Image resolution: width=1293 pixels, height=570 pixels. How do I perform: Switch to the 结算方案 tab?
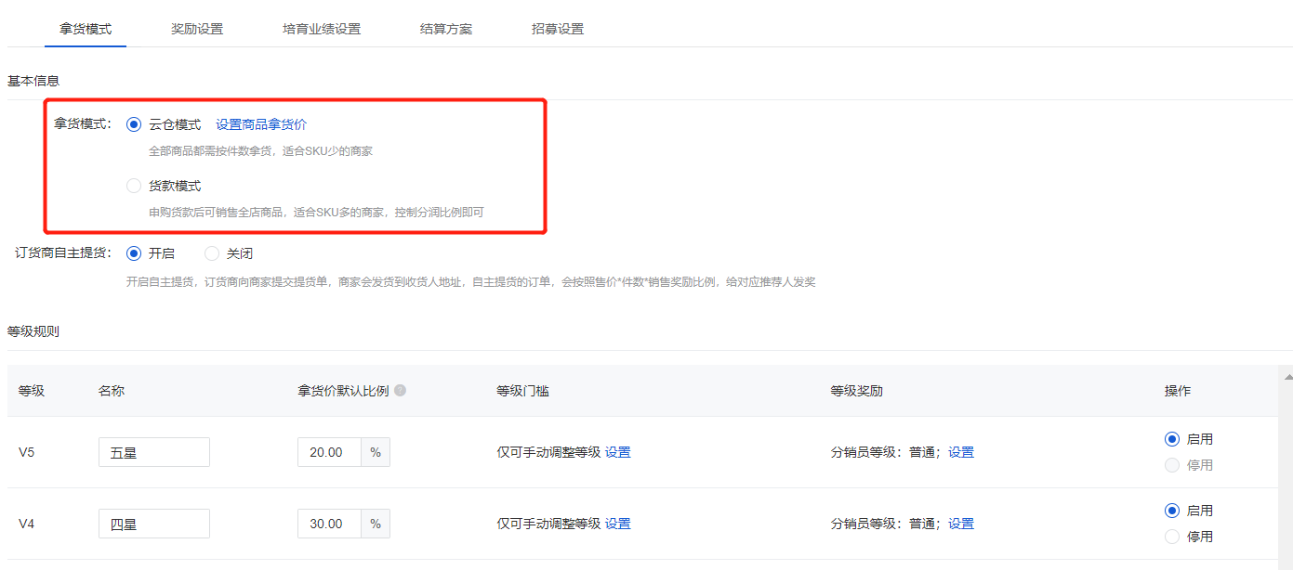(x=444, y=29)
